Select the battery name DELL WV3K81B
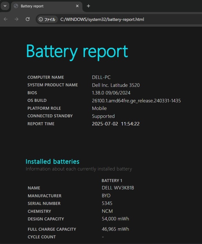The width and height of the screenshot is (202, 244). pos(118,188)
